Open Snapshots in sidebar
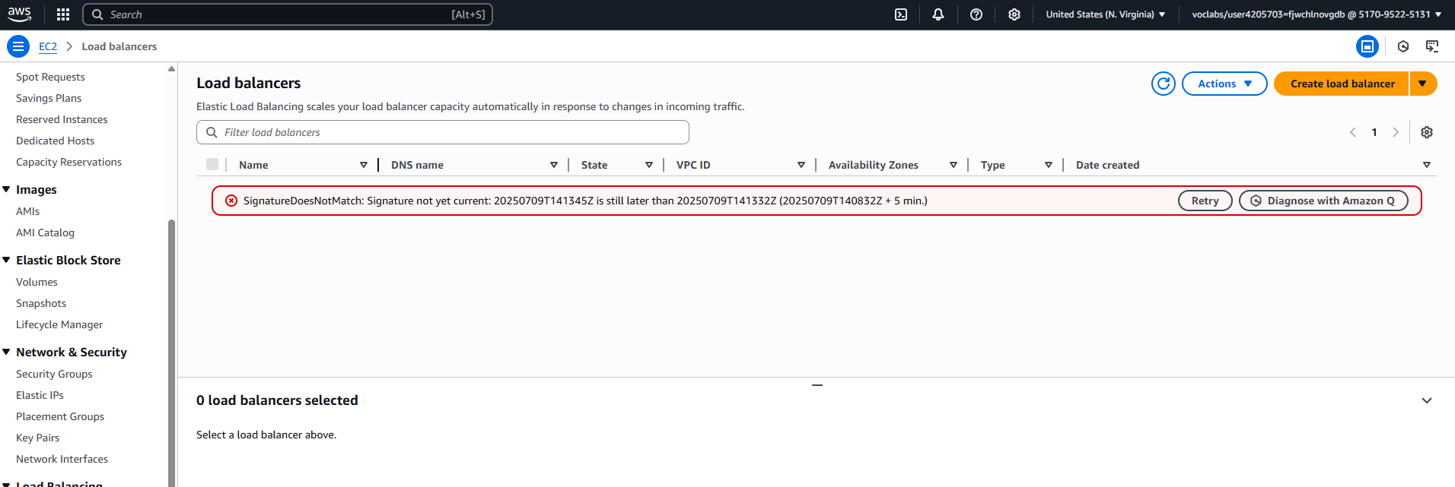The image size is (1455, 487). click(x=41, y=303)
